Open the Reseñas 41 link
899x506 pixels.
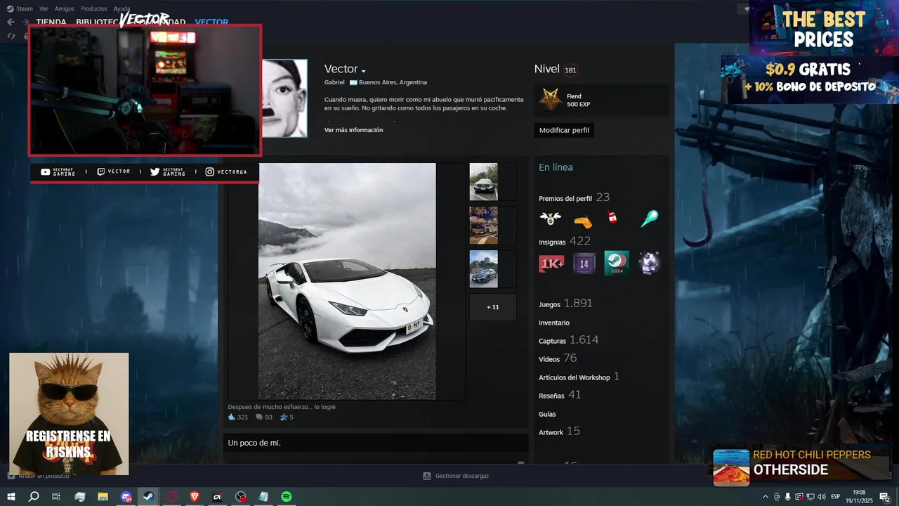point(560,395)
